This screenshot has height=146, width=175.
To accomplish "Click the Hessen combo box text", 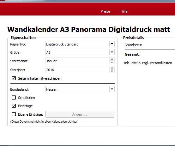I will click(x=52, y=89).
